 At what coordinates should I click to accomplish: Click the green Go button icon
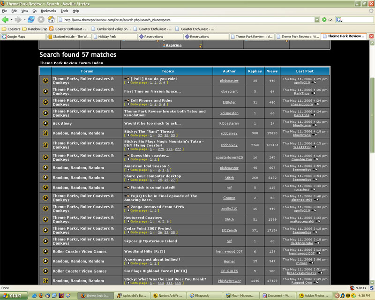[324, 20]
